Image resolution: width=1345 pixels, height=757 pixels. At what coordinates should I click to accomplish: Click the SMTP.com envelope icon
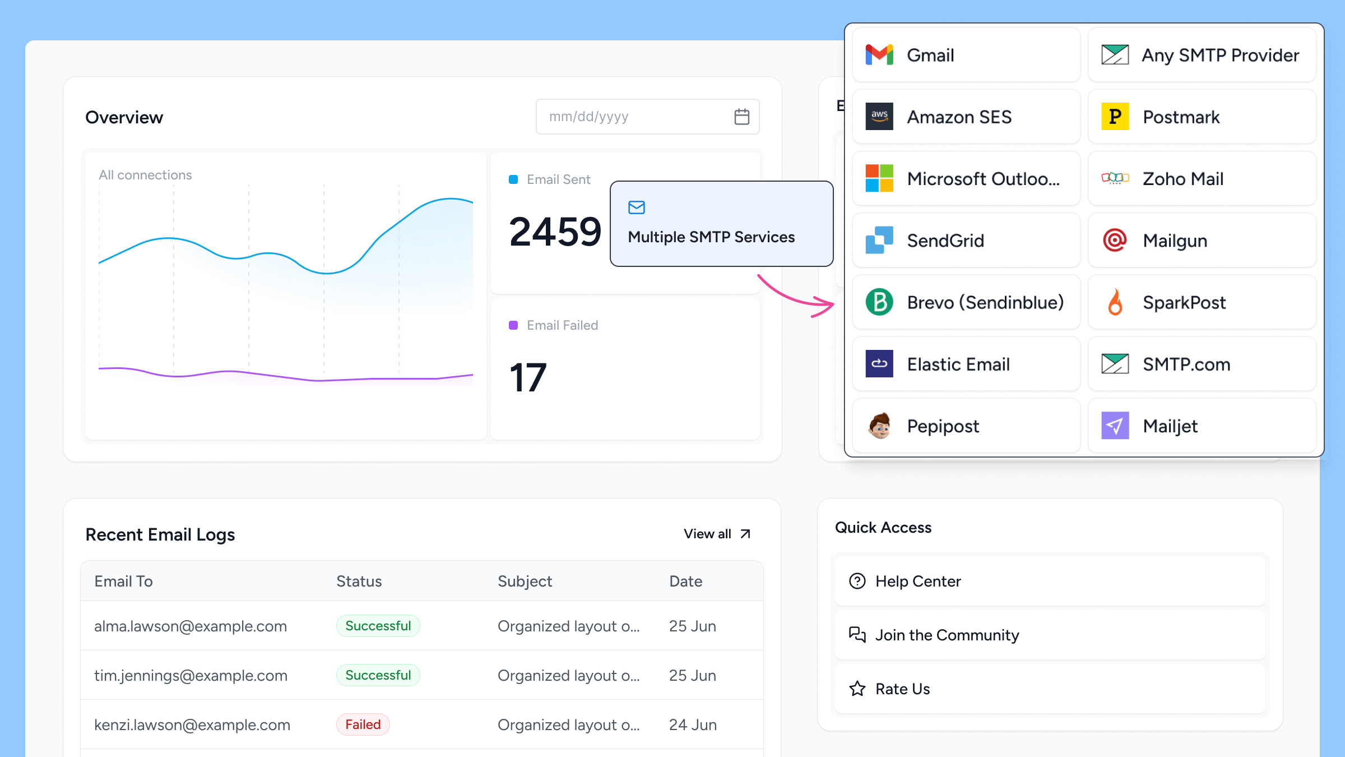[x=1115, y=363]
